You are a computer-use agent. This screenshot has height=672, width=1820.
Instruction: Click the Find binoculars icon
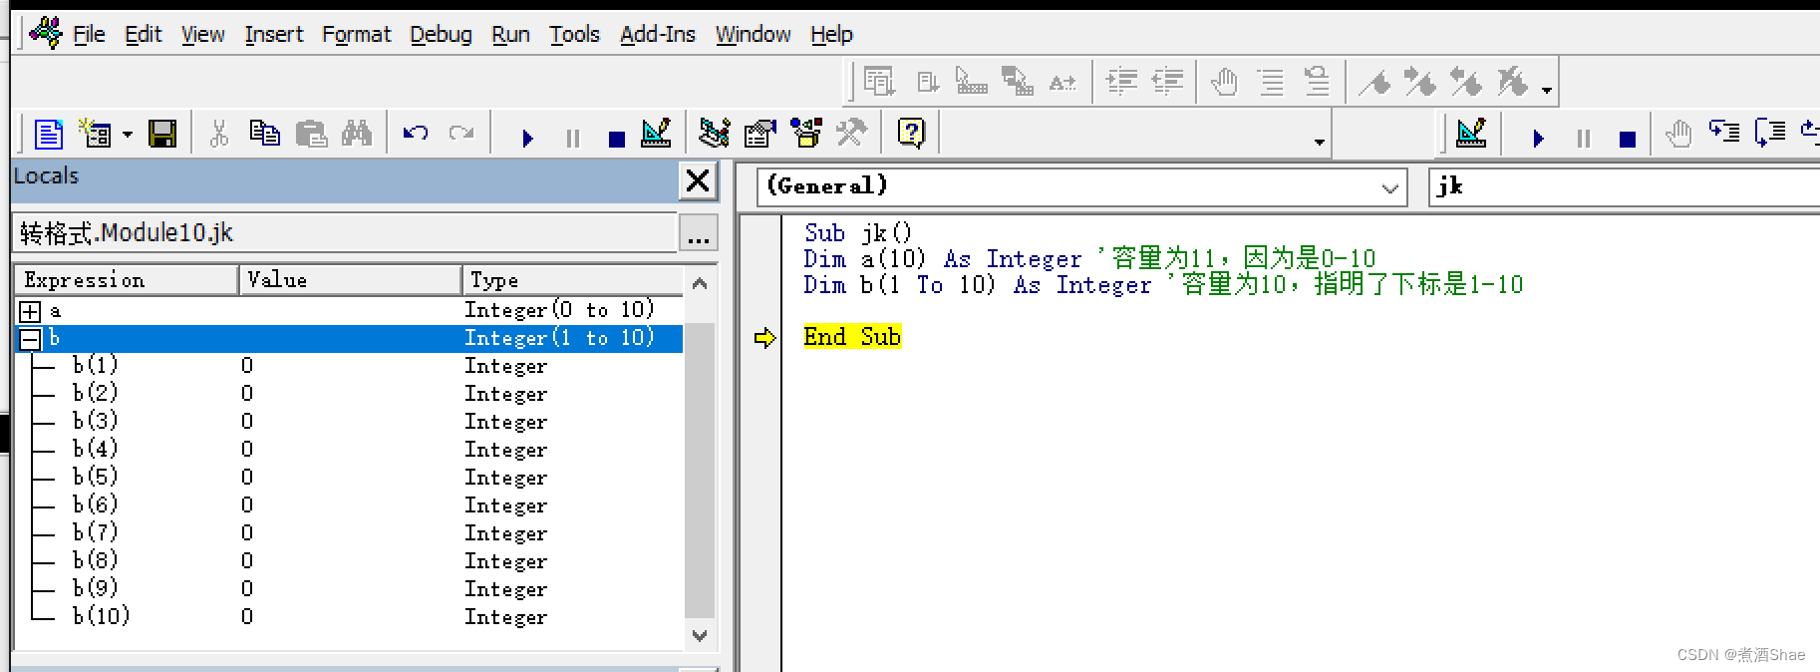coord(356,134)
